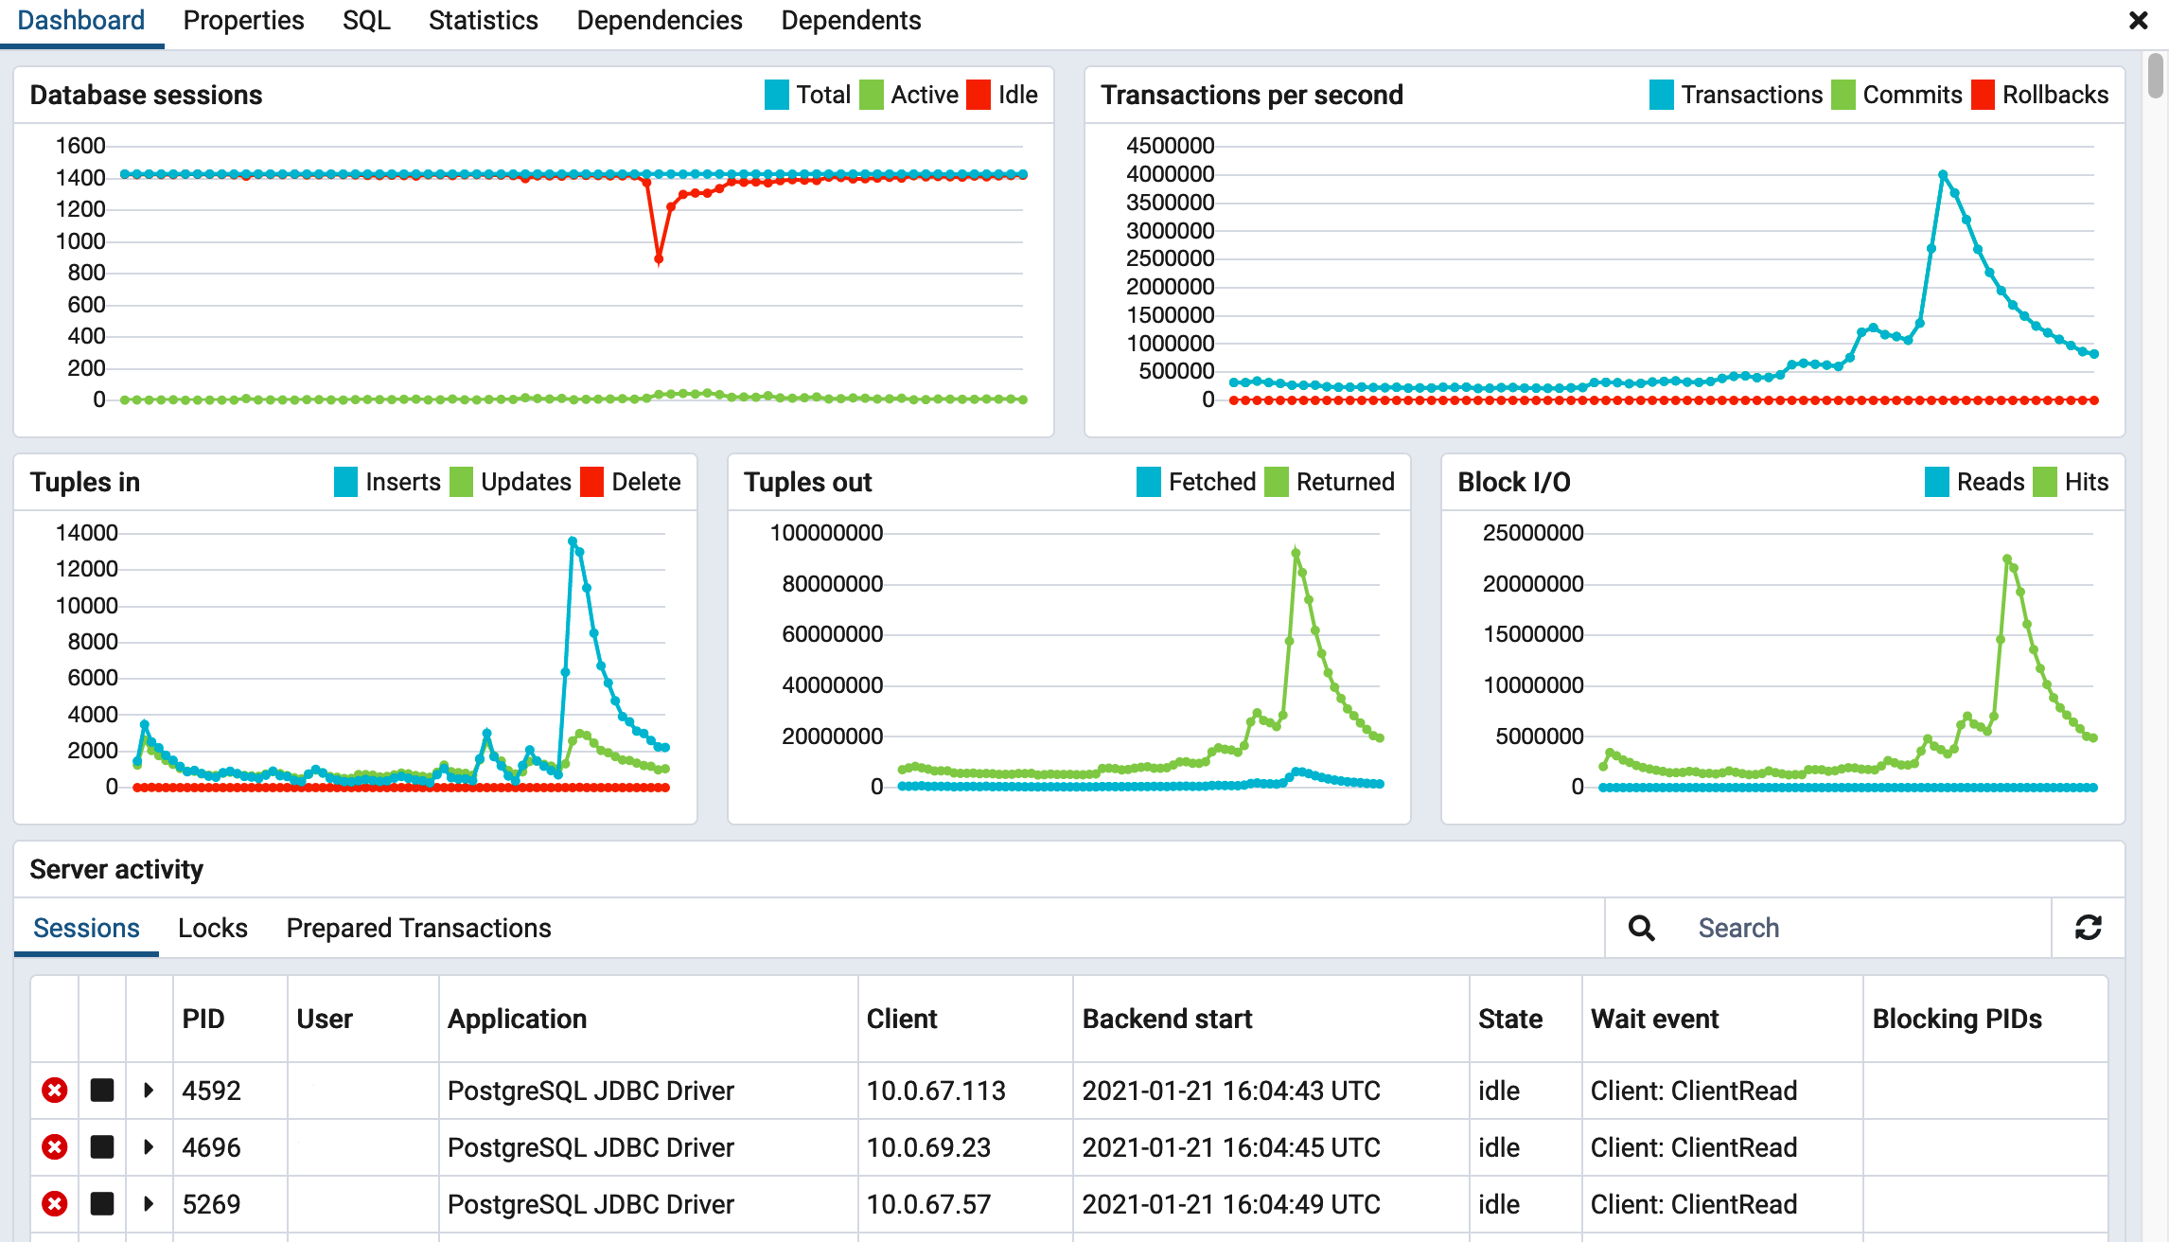The width and height of the screenshot is (2169, 1242).
Task: Click the Hits legend swatch
Action: click(x=2045, y=482)
